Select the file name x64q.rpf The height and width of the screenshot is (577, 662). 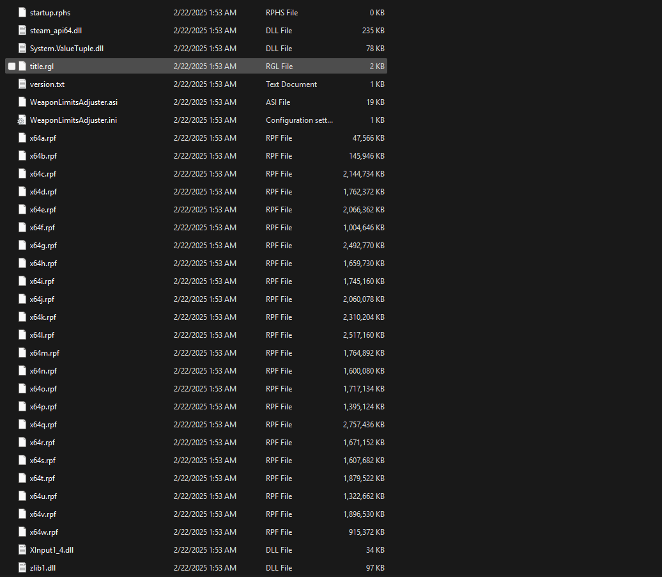[43, 424]
